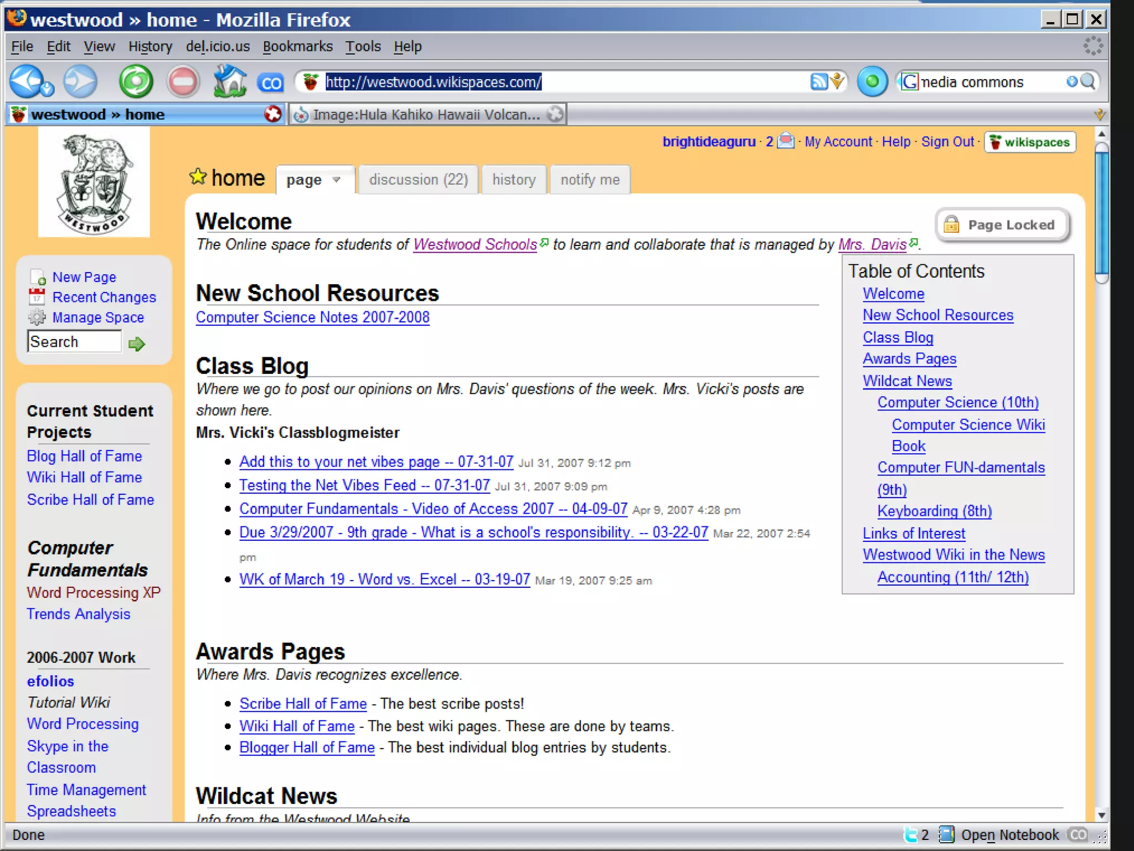Switch to the discussion (22) tab

coord(418,180)
